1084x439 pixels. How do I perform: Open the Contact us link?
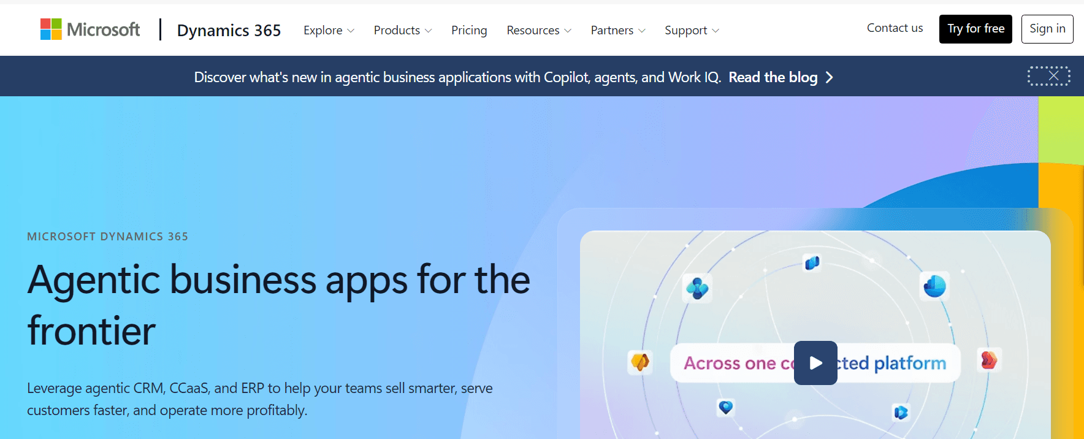pyautogui.click(x=895, y=28)
